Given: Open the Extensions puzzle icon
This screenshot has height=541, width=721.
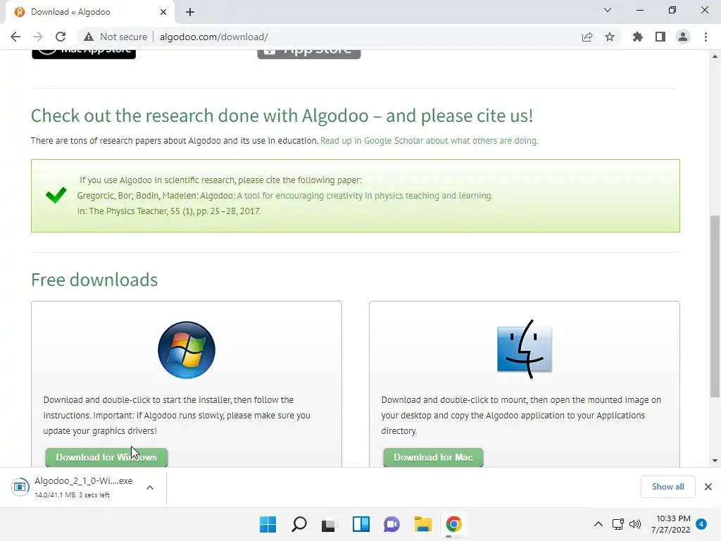Looking at the screenshot, I should [638, 37].
